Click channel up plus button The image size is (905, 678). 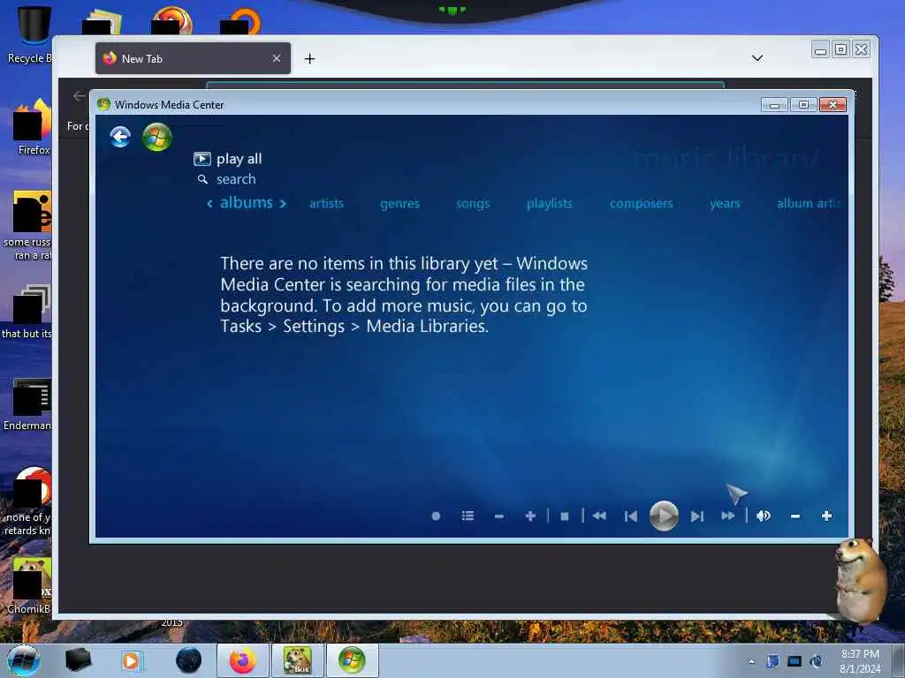530,516
